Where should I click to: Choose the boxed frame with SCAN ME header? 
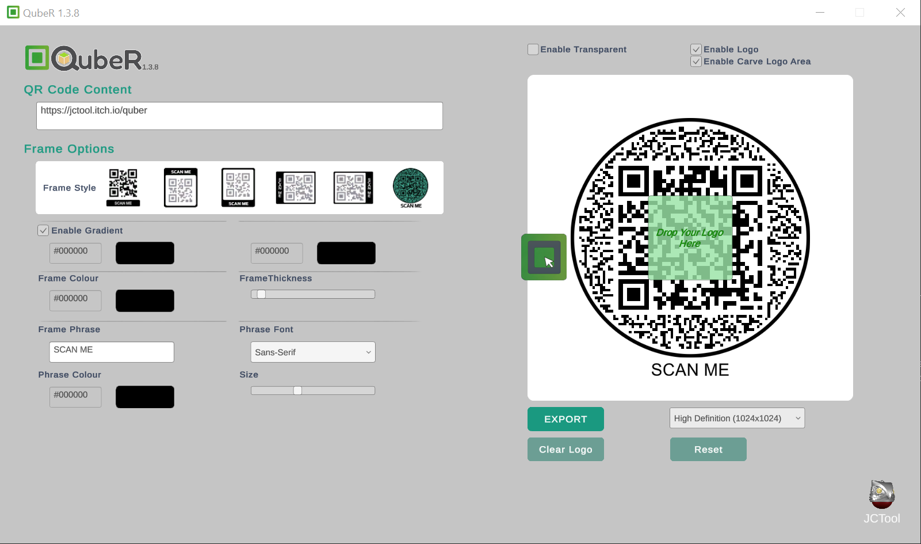tap(181, 187)
